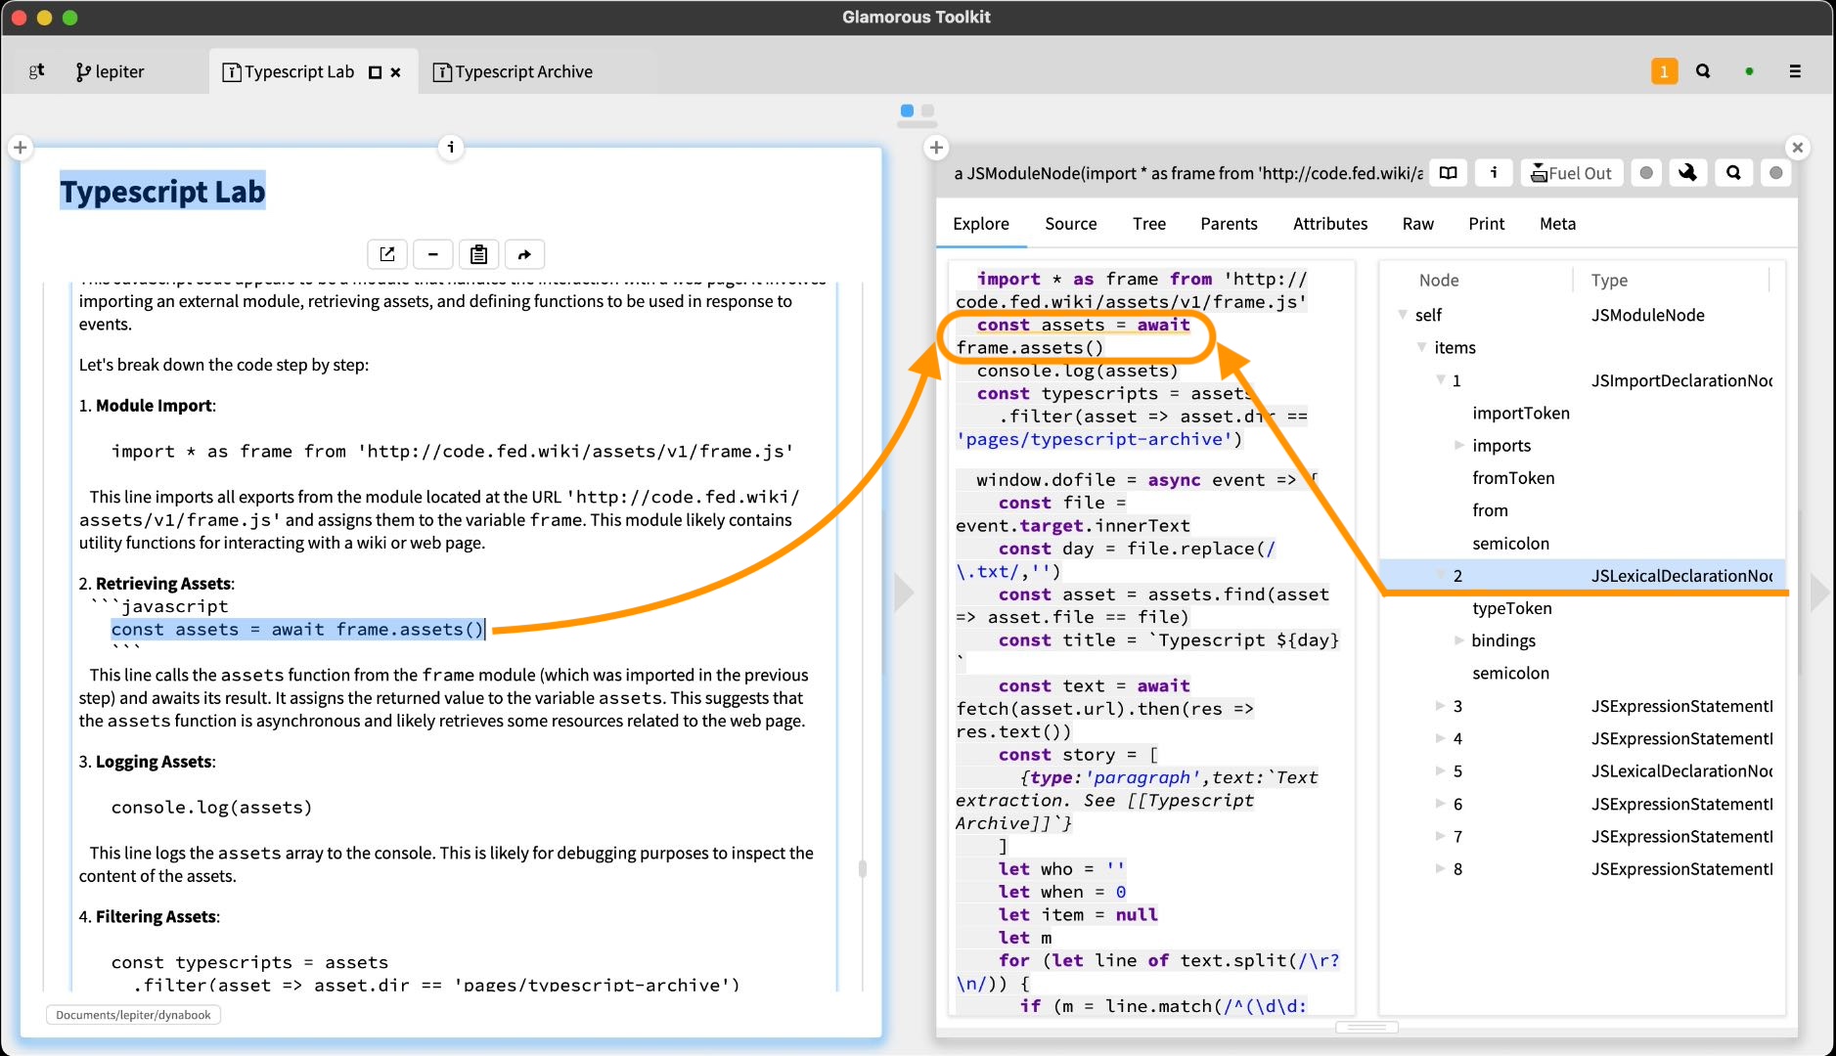
Task: Select first pane indicator dot
Action: pyautogui.click(x=907, y=110)
